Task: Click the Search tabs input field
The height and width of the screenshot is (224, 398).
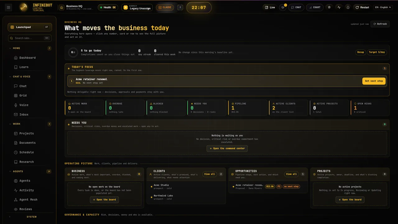Action: [30, 38]
